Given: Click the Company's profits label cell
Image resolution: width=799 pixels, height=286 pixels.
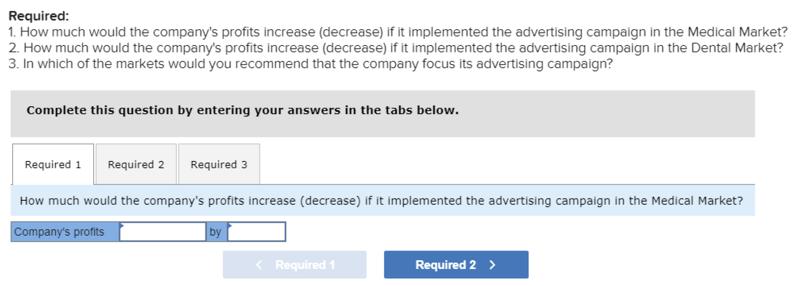Looking at the screenshot, I should pos(64,231).
